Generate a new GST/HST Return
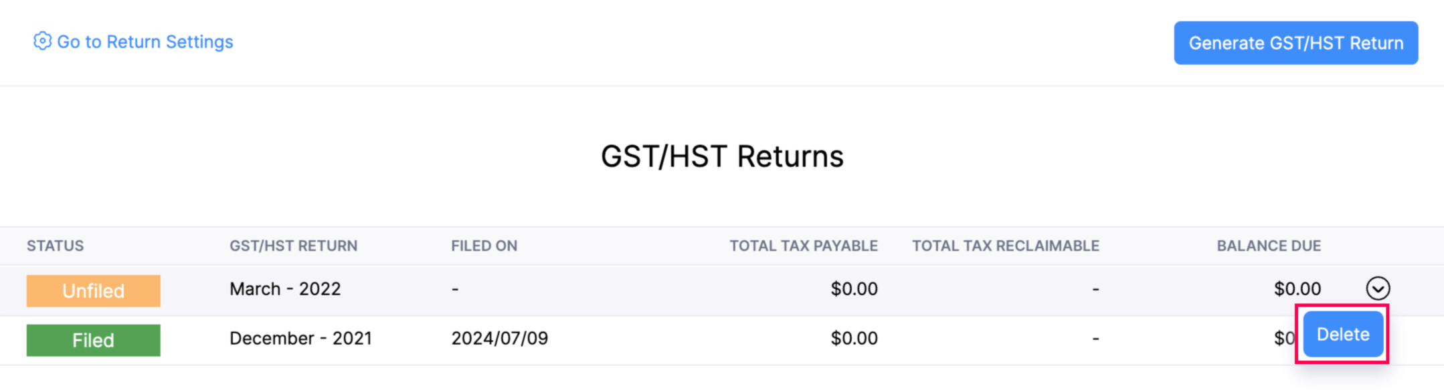 coord(1295,43)
